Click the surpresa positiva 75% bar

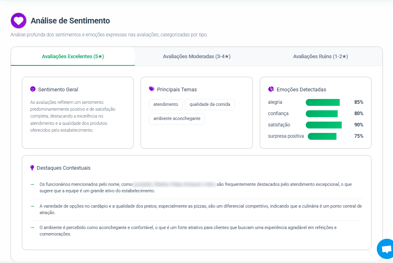(322, 136)
